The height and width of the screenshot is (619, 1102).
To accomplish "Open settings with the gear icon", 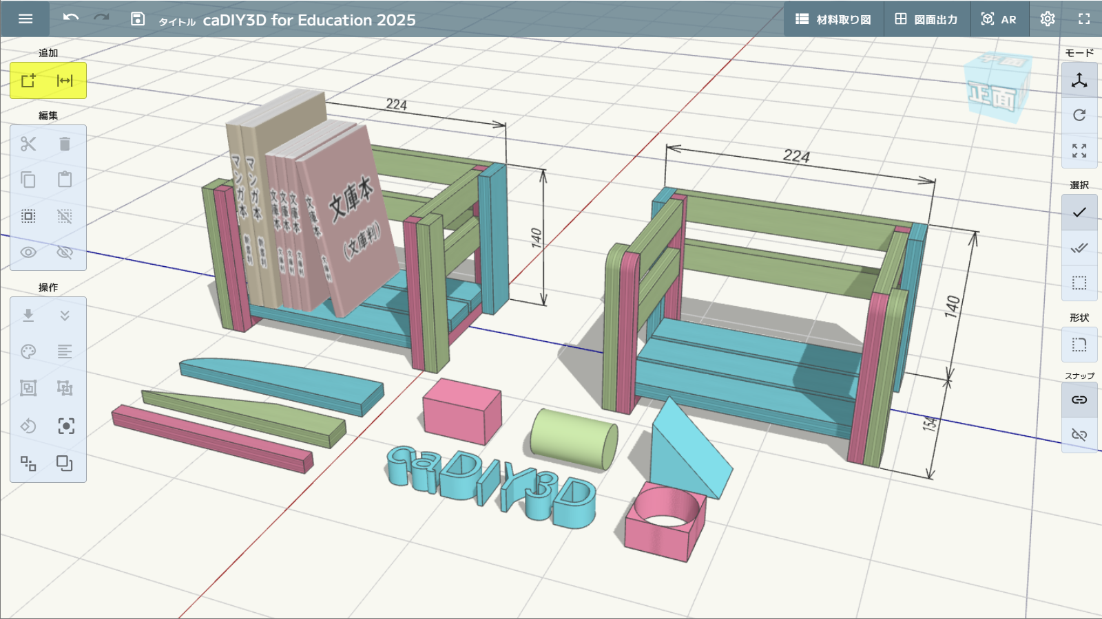I will [x=1048, y=19].
